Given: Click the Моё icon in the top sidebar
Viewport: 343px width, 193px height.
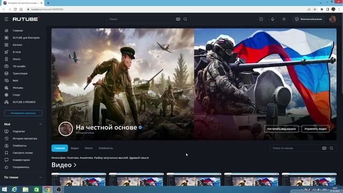Looking at the screenshot, I should (x=6, y=80).
